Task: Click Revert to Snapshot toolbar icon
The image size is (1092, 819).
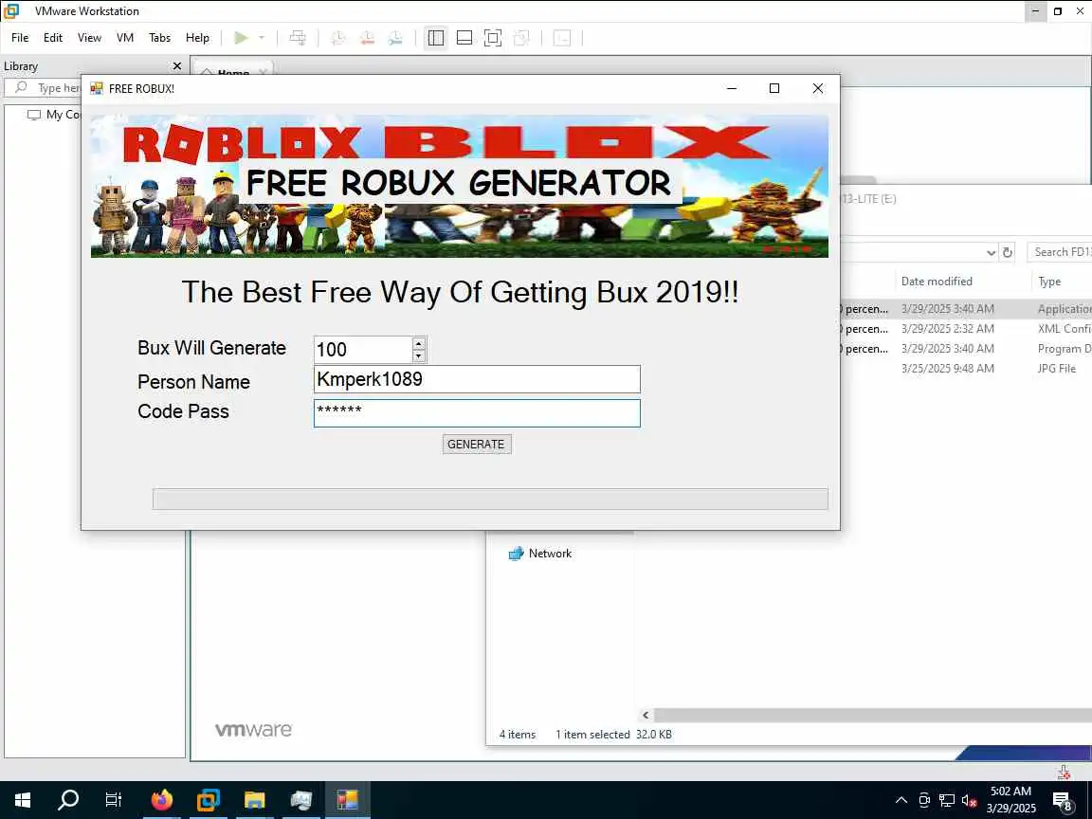Action: point(367,38)
